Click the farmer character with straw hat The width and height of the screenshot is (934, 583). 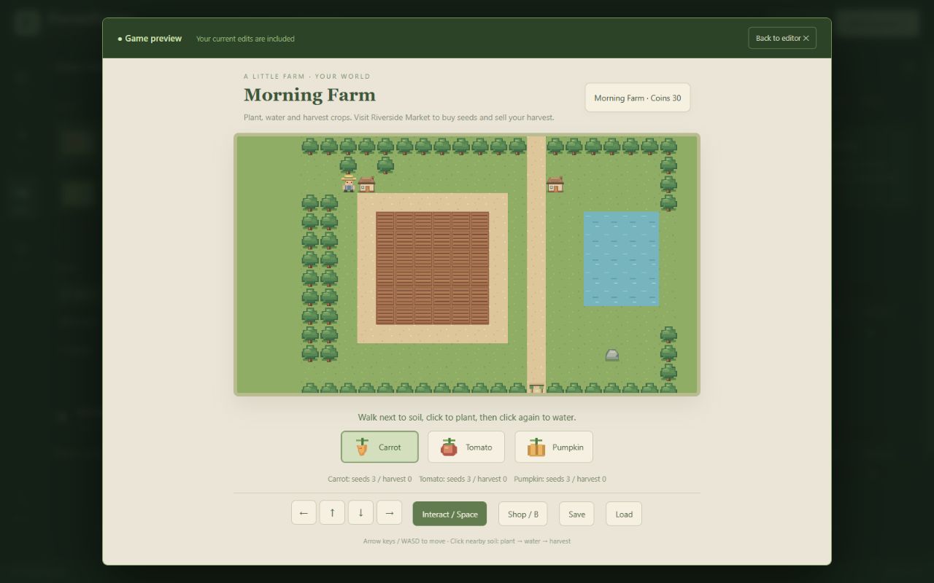[348, 184]
